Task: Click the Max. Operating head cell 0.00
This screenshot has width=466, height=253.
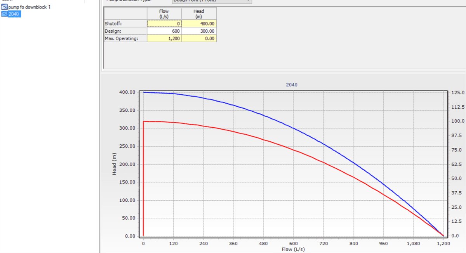Action: 198,38
